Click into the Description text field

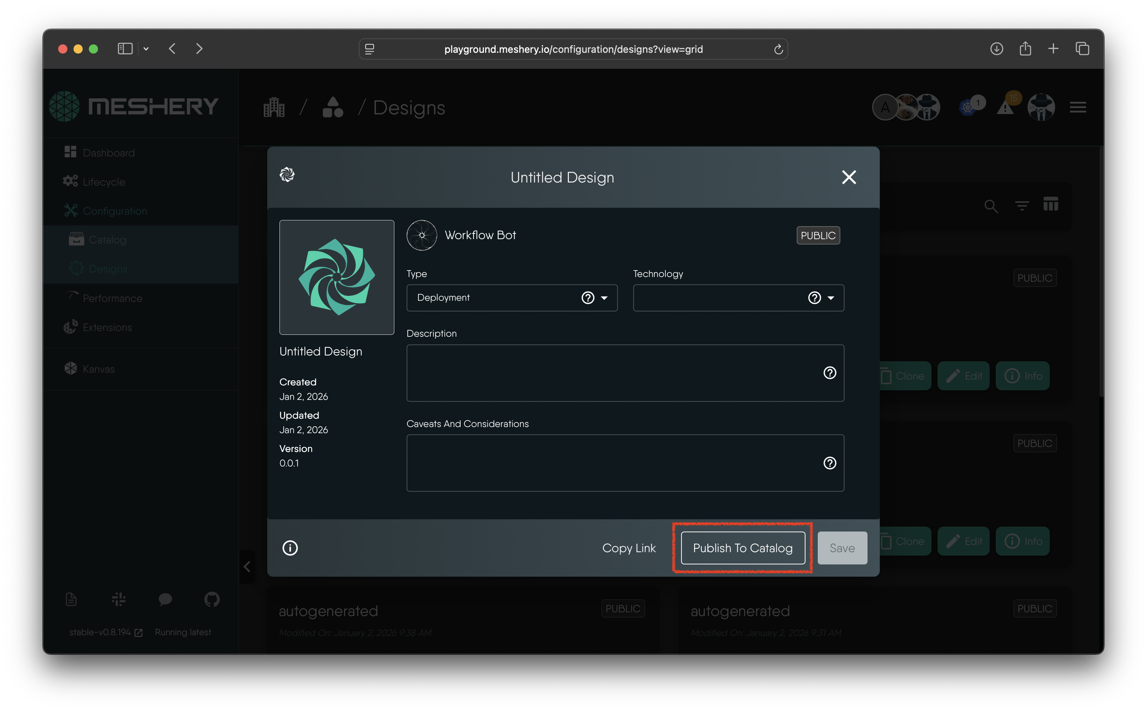point(612,373)
